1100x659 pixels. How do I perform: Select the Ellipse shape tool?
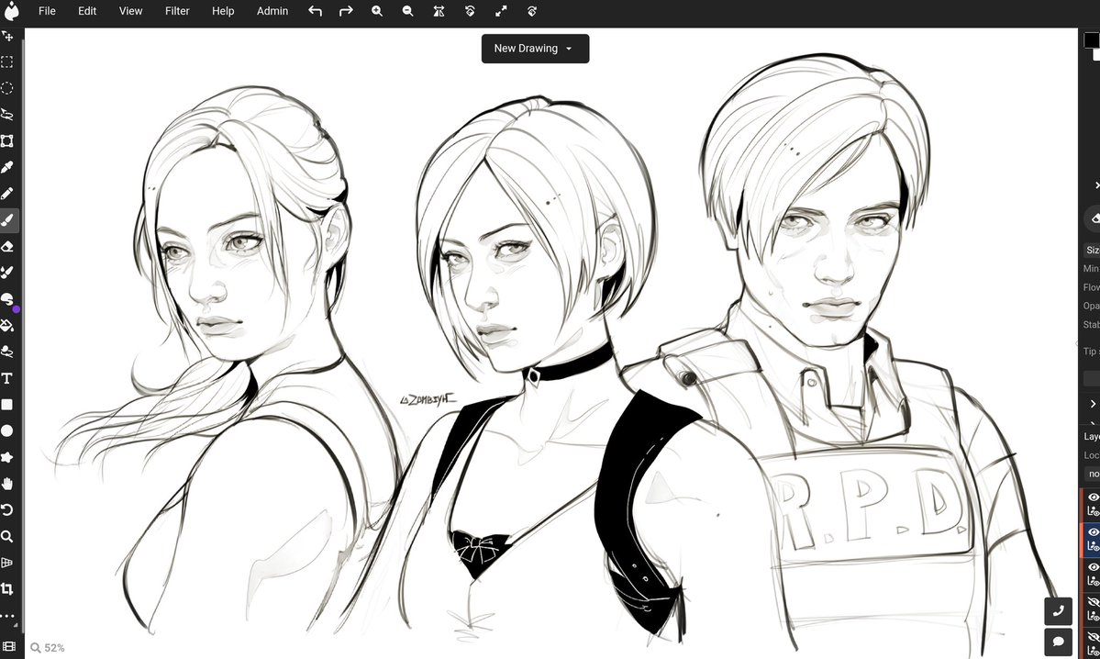click(x=7, y=430)
